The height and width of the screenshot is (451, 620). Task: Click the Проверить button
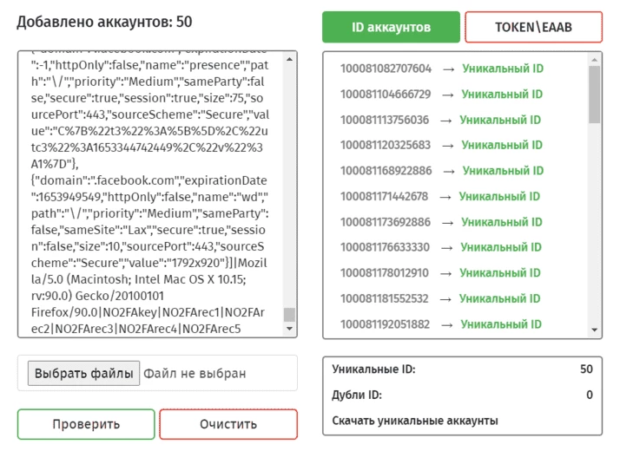(86, 424)
